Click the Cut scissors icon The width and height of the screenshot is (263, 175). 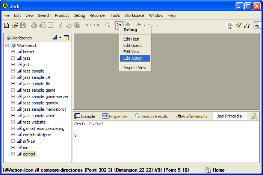click(x=60, y=25)
